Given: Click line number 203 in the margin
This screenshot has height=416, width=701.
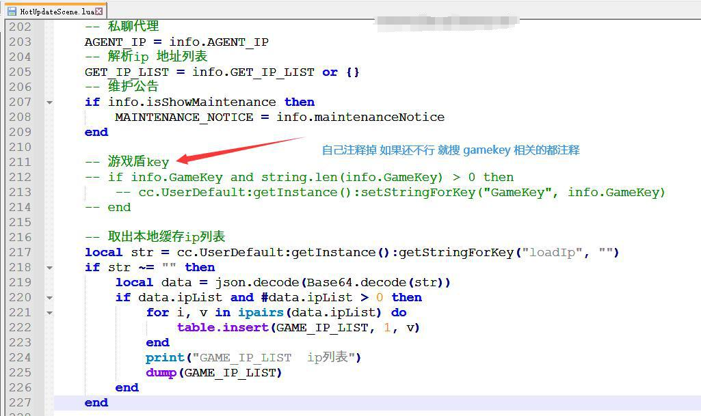Looking at the screenshot, I should (21, 42).
